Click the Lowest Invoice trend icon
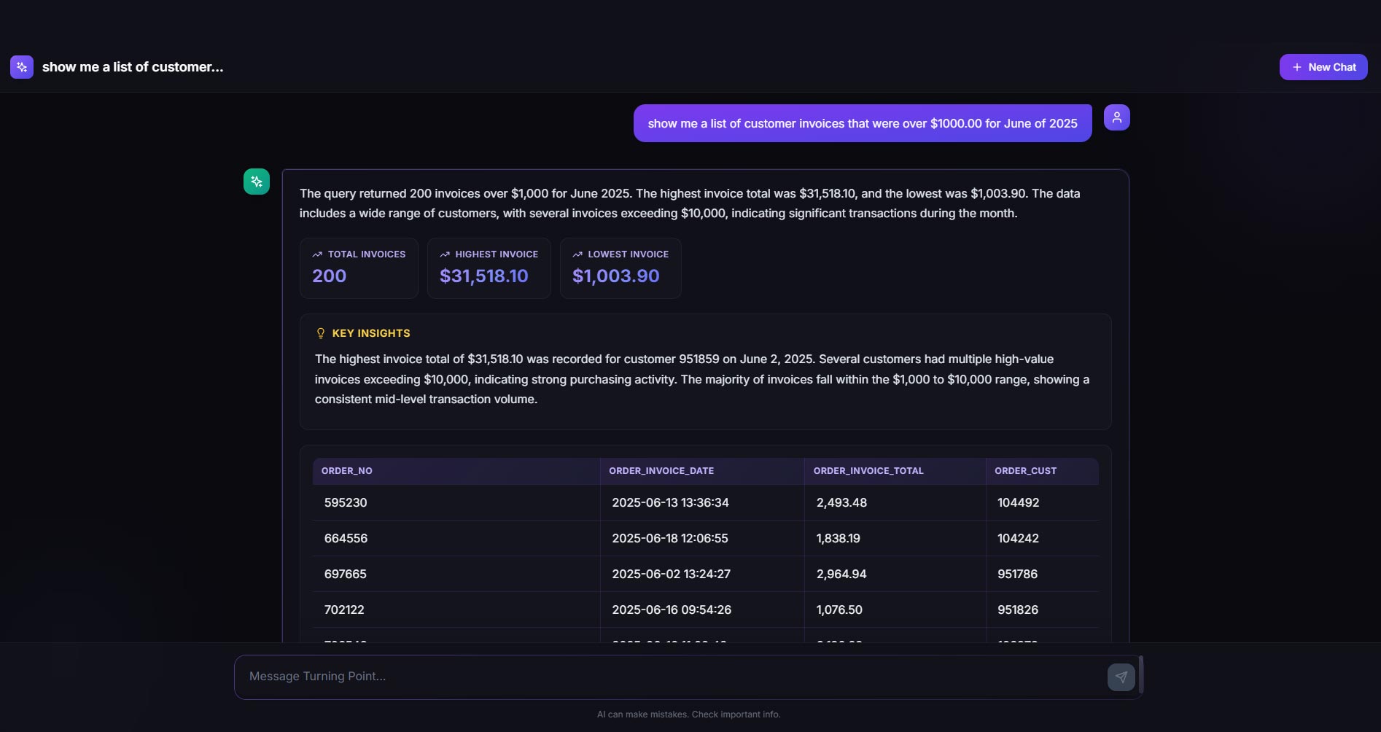Screen dimensions: 1381x732 pos(577,254)
